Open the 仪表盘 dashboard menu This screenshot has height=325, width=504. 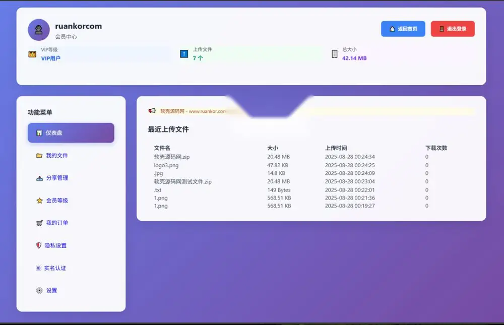pos(71,133)
